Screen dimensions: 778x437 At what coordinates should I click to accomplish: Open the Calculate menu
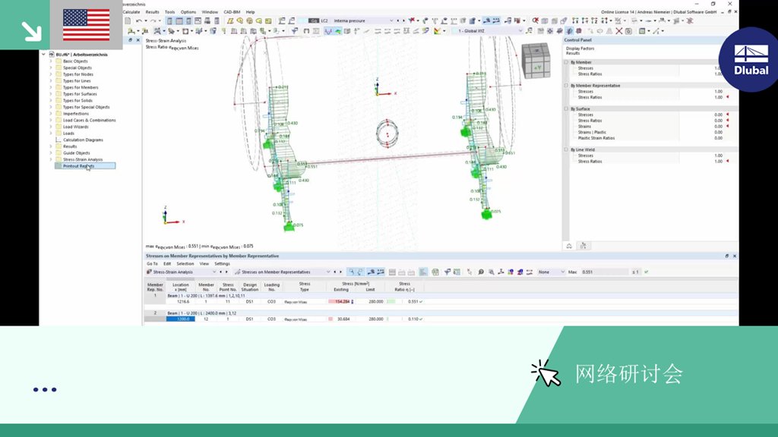point(131,12)
